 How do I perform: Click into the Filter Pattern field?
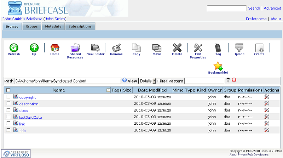point(204,81)
